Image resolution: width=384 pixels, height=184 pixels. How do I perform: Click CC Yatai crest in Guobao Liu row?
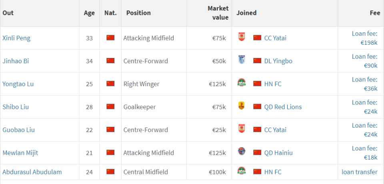click(242, 129)
